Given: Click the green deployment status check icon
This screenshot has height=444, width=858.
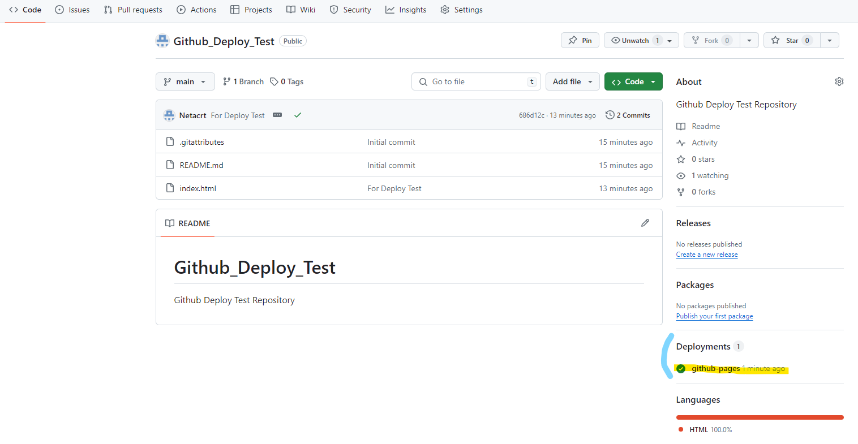Looking at the screenshot, I should [x=680, y=368].
